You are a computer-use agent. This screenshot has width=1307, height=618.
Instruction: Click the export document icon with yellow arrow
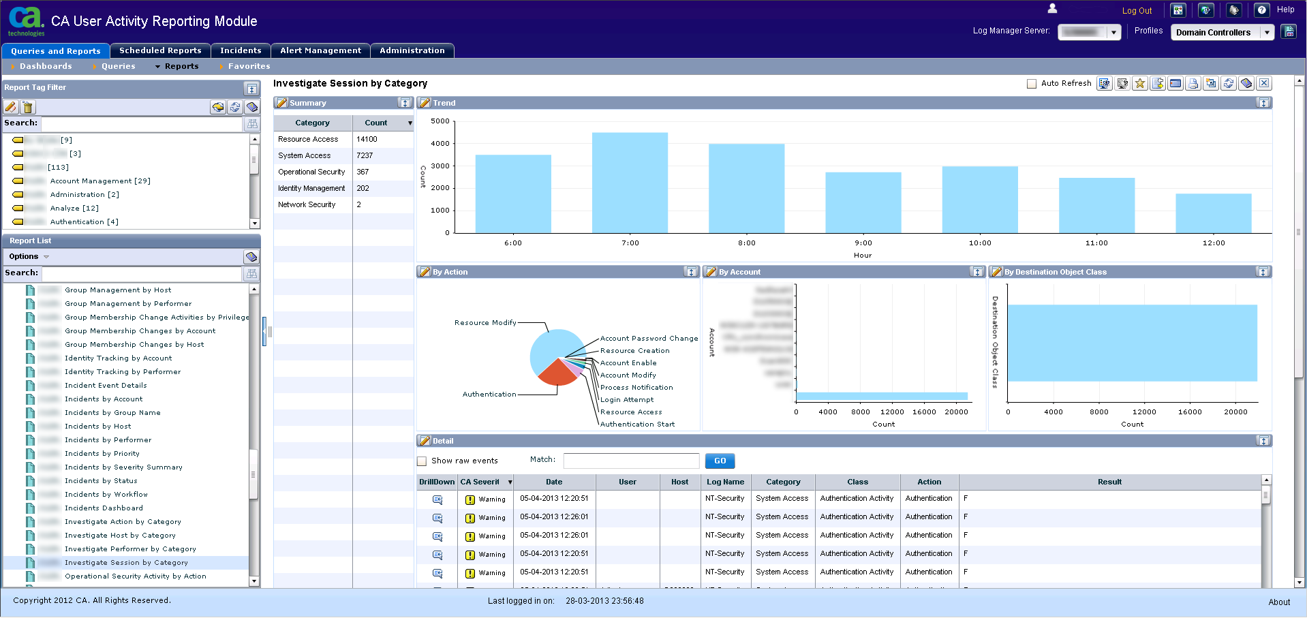click(x=1158, y=84)
